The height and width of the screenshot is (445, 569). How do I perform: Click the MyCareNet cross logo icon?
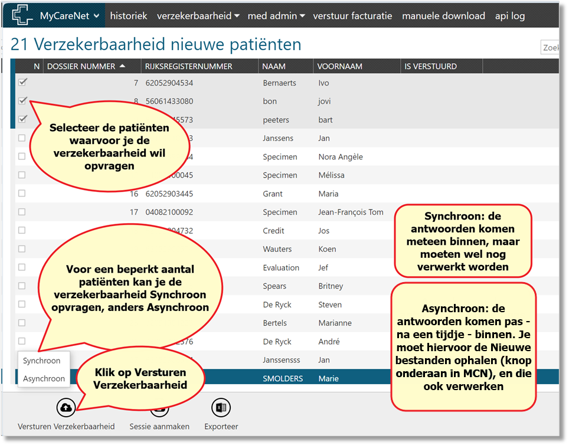[22, 15]
